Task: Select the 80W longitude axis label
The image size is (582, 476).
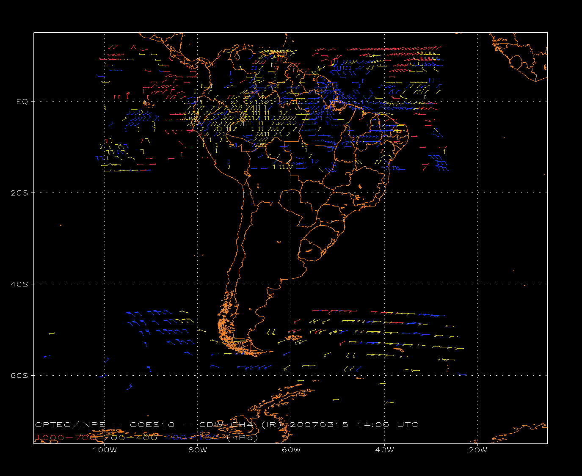Action: 198,450
